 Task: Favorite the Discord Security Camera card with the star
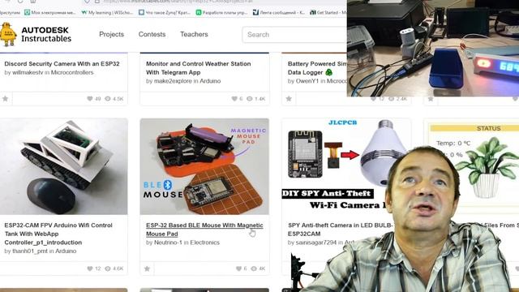(x=6, y=99)
